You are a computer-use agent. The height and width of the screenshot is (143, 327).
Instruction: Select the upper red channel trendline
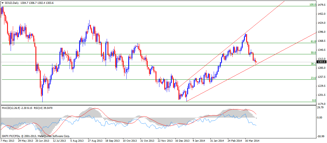(231, 44)
